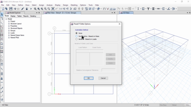Click the Set Display Options checkbox icon
Image resolution: width=191 pixels, height=107 pixels.
pos(90,9)
